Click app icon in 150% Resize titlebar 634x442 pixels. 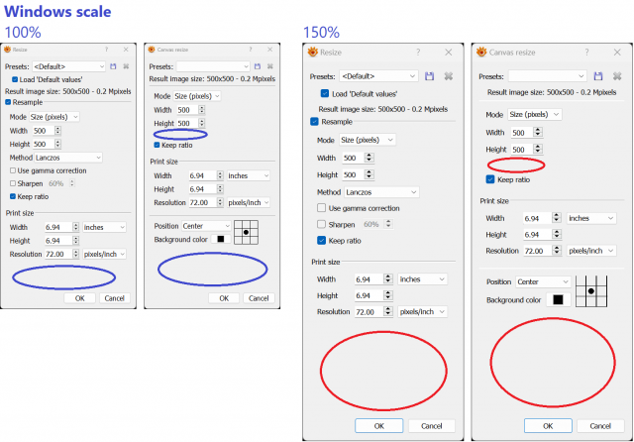click(313, 52)
